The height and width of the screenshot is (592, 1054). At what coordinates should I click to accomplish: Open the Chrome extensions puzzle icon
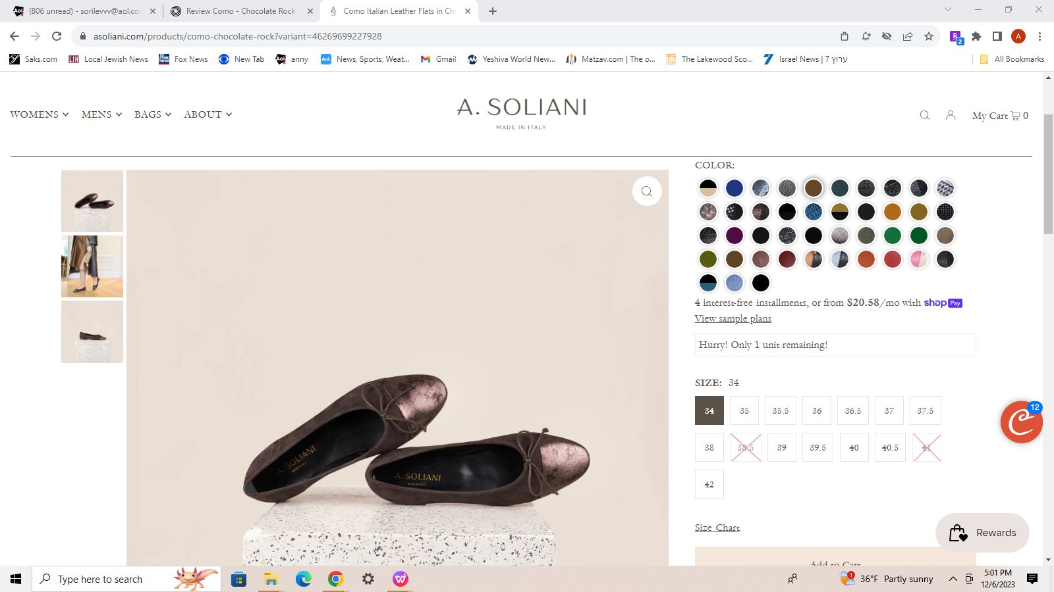click(x=976, y=36)
